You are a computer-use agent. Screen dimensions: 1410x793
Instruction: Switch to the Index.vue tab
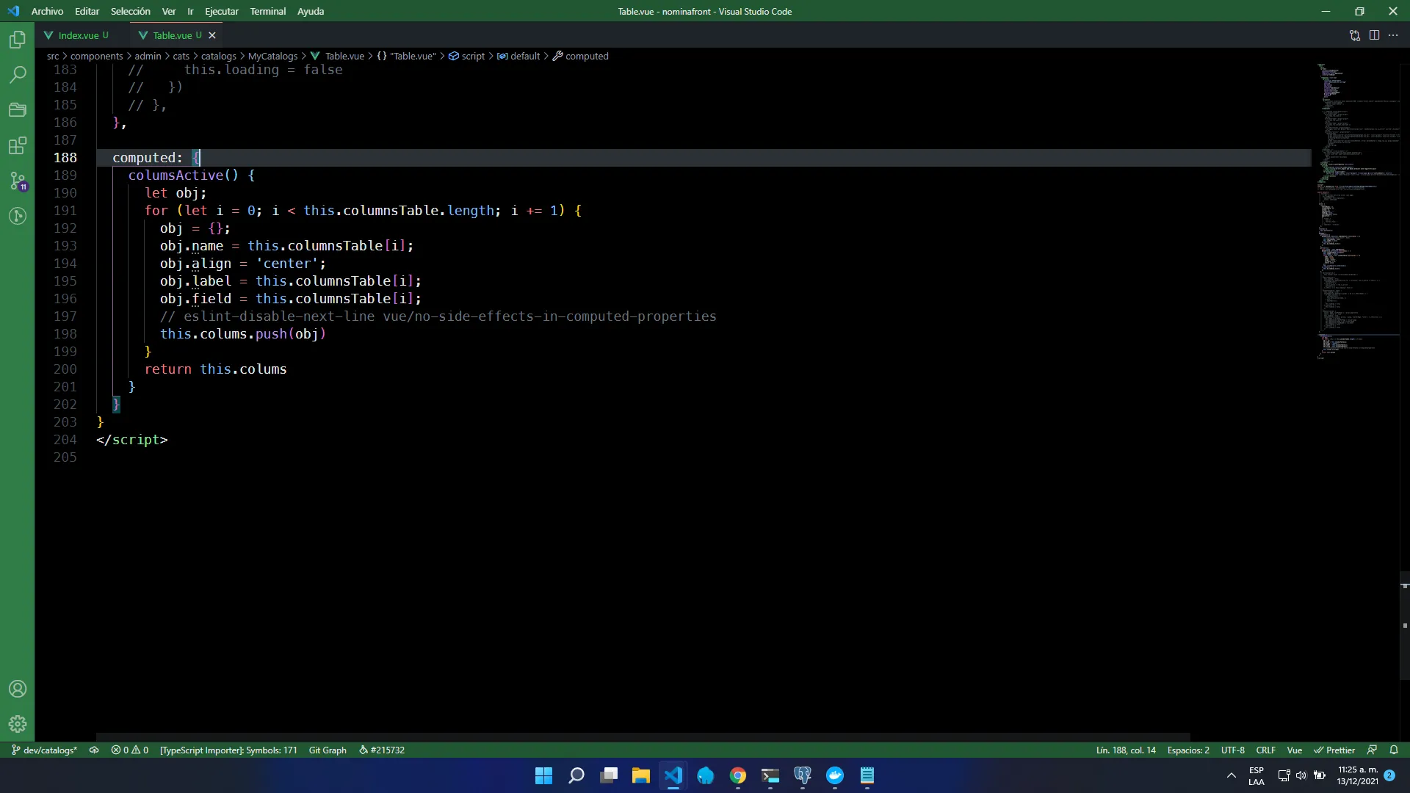[79, 35]
